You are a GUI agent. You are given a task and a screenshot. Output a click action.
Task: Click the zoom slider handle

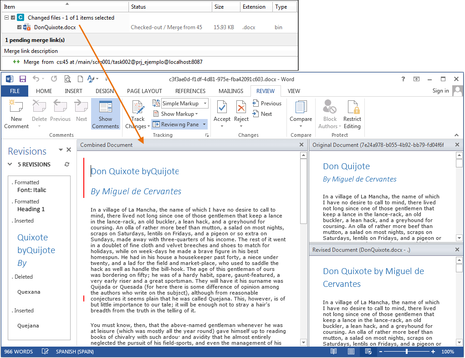coord(407,352)
